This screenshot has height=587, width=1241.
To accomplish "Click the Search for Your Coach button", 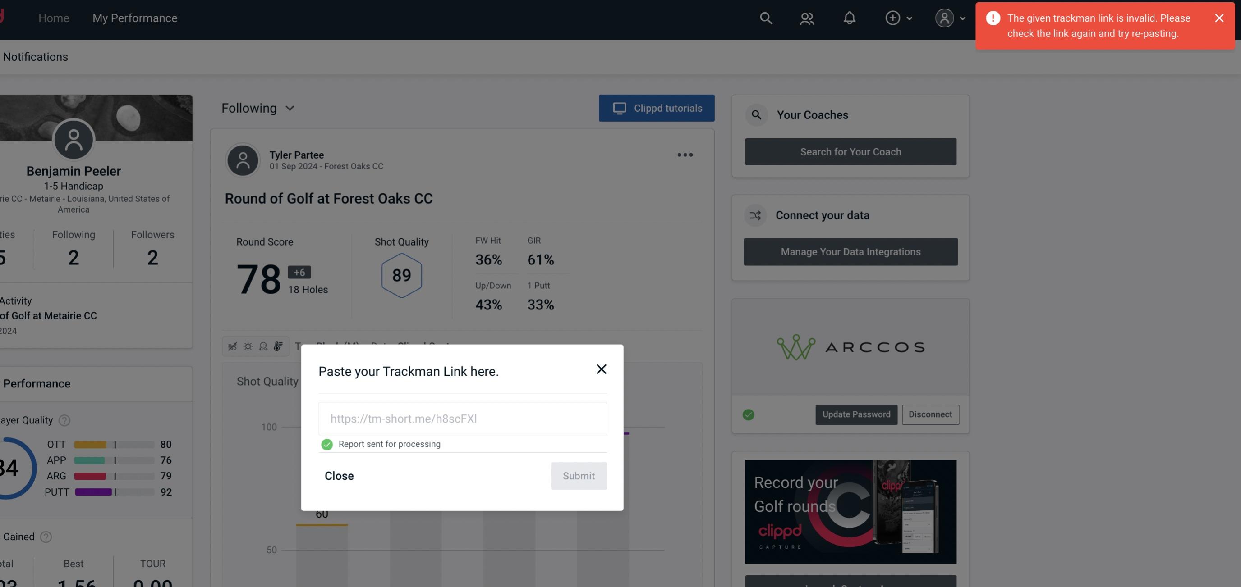I will coord(851,151).
